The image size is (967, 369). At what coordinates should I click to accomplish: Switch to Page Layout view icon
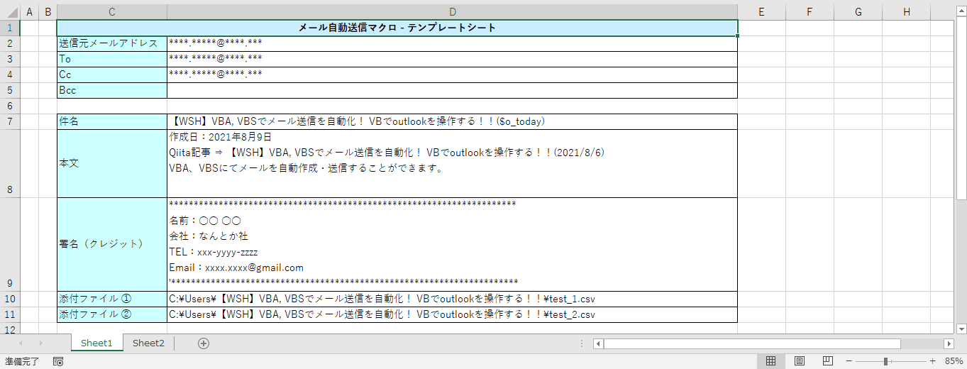coord(800,361)
